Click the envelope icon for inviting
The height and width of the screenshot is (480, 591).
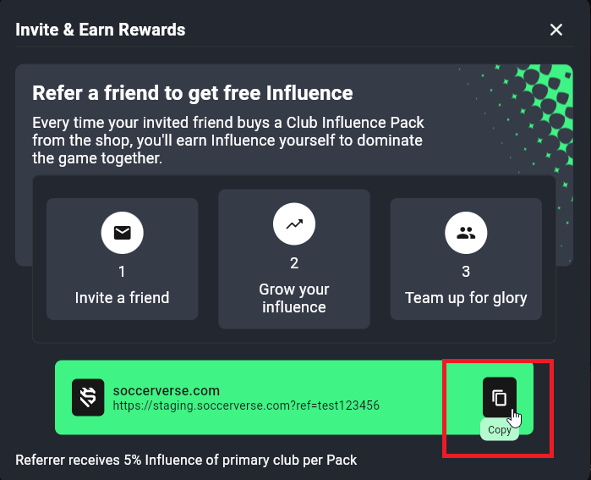pos(122,233)
